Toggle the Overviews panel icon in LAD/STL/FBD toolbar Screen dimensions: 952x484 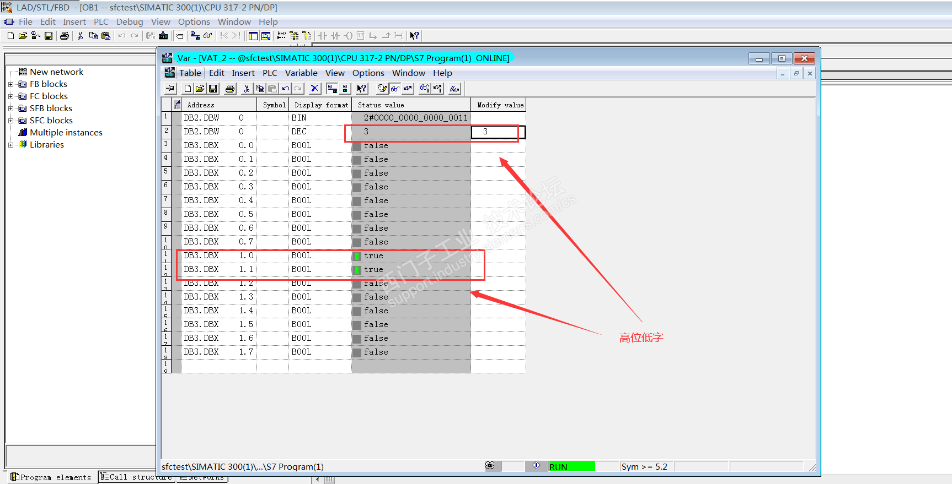tap(253, 36)
